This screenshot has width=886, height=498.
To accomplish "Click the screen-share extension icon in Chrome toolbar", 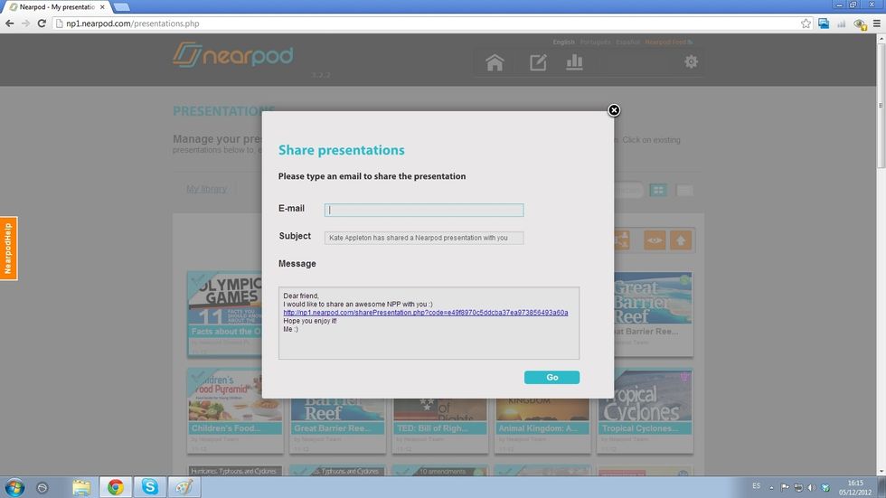I will click(824, 23).
